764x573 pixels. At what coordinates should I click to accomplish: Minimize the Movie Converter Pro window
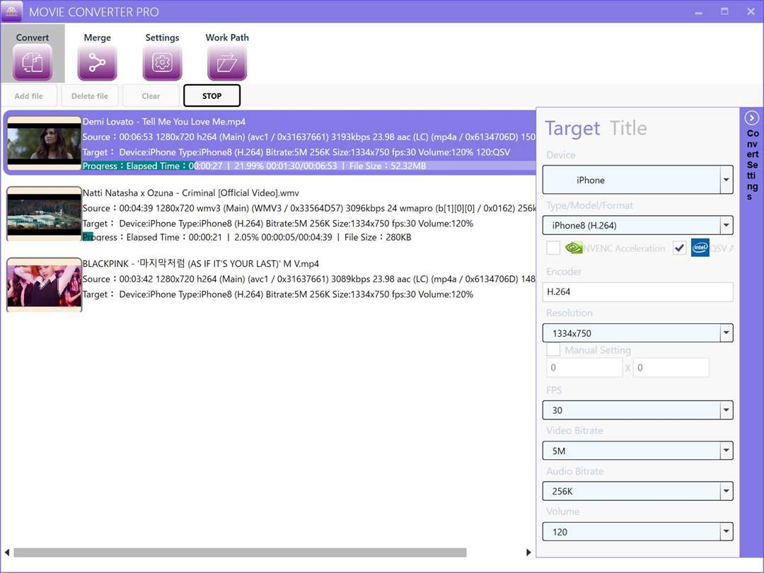click(699, 12)
